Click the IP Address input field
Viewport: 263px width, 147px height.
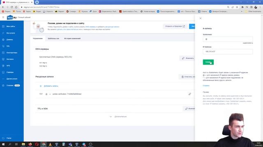click(x=228, y=52)
